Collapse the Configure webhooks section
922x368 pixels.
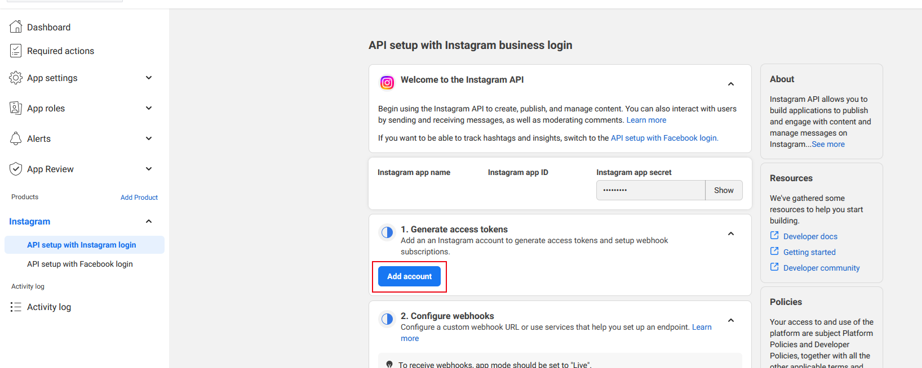[x=731, y=320]
